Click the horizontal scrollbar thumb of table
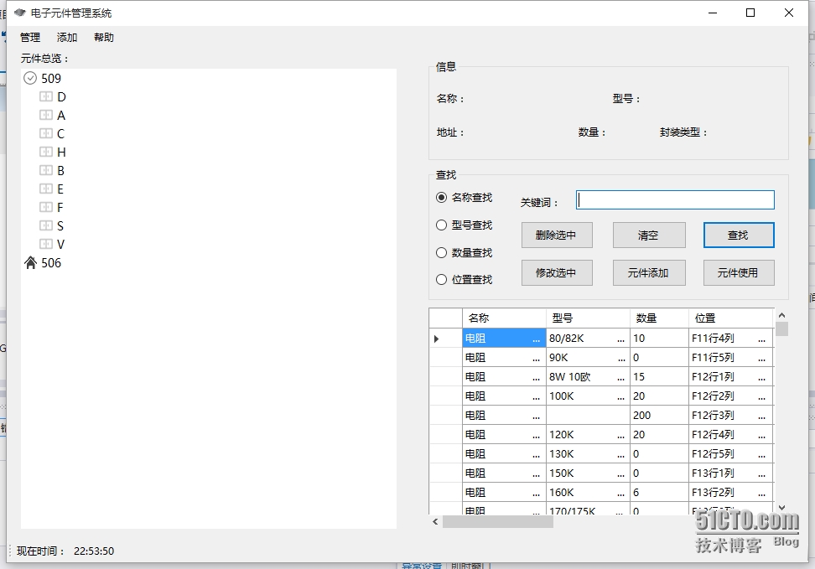Viewport: 815px width, 569px height. [497, 522]
